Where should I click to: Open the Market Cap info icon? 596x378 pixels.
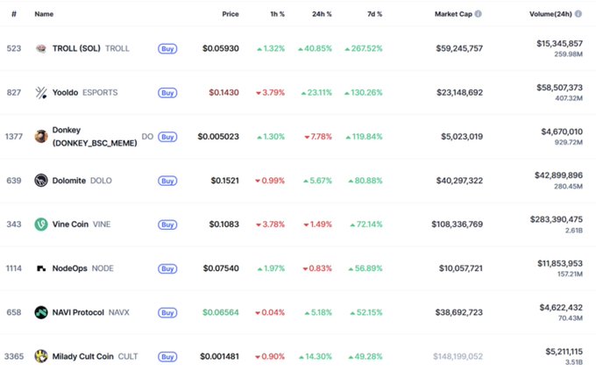pos(479,14)
